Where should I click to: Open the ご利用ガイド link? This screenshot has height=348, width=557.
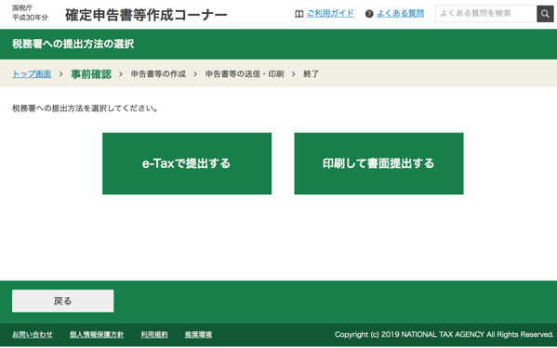[330, 14]
